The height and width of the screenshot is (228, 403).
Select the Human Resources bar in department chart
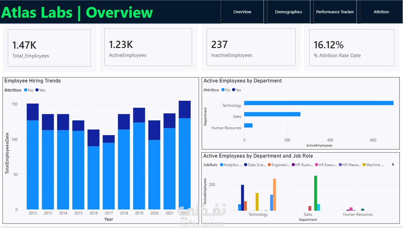tap(248, 125)
